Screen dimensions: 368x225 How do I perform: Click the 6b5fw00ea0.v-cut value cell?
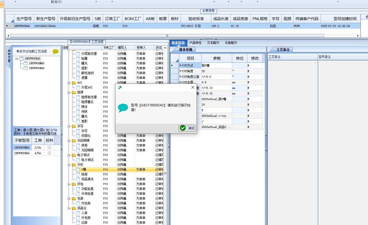point(217,116)
